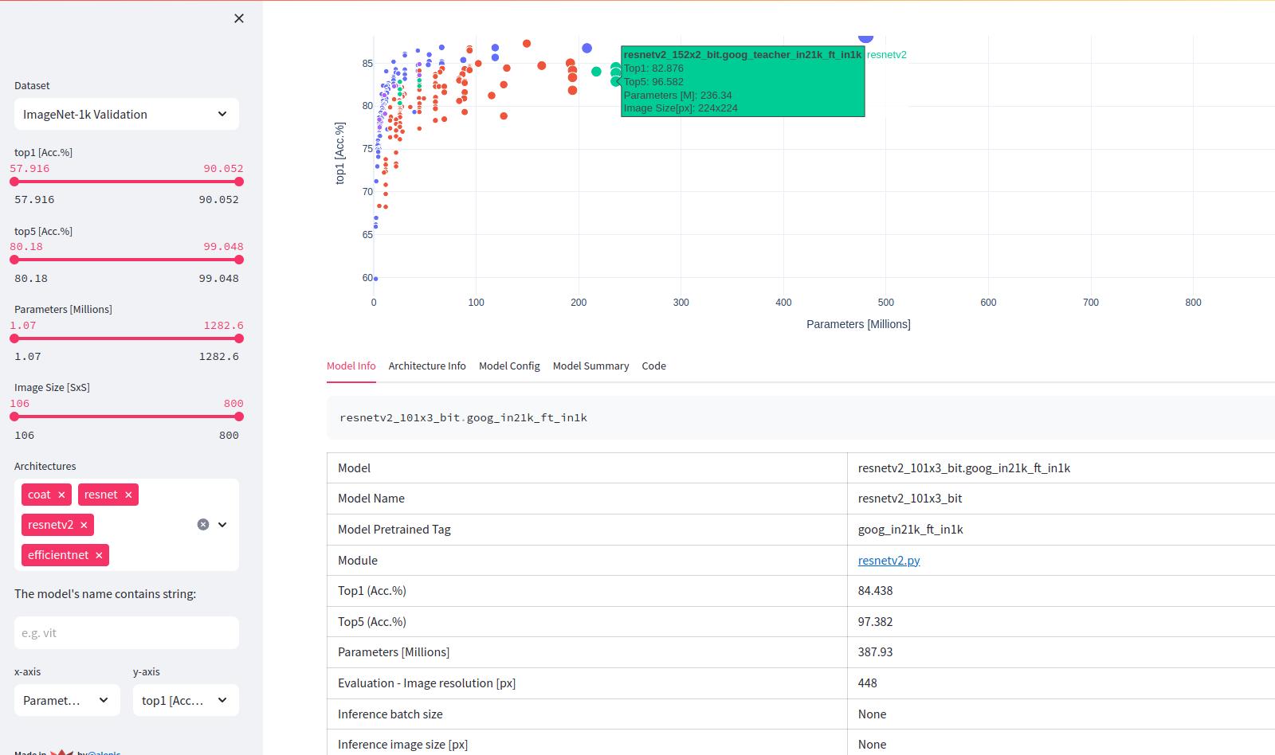Remove the efficientnet architecture tag

click(99, 555)
